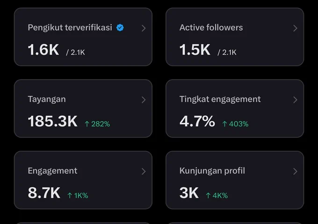Click the green 282% increase indicator

[97, 124]
